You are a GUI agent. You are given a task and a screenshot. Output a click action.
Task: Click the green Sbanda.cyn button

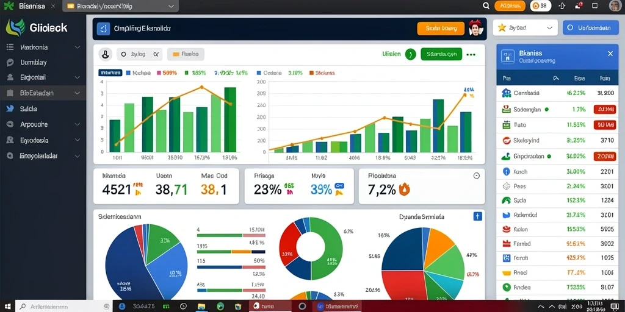pyautogui.click(x=441, y=54)
